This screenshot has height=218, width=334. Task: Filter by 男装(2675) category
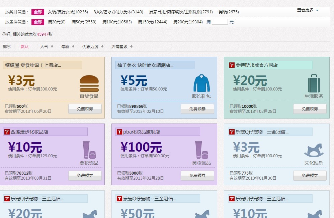coord(229,12)
